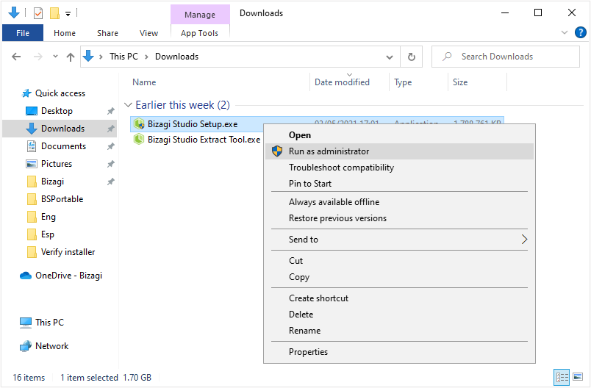Open the BSPortable folder
Viewport: 591px width, 388px height.
[62, 199]
